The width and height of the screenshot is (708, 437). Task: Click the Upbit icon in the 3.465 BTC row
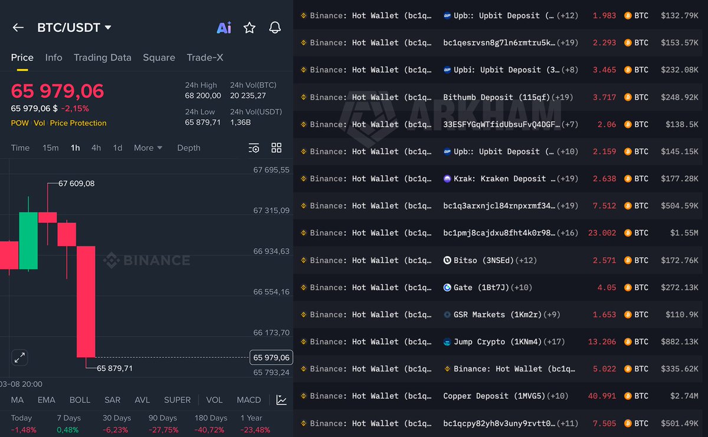click(447, 70)
